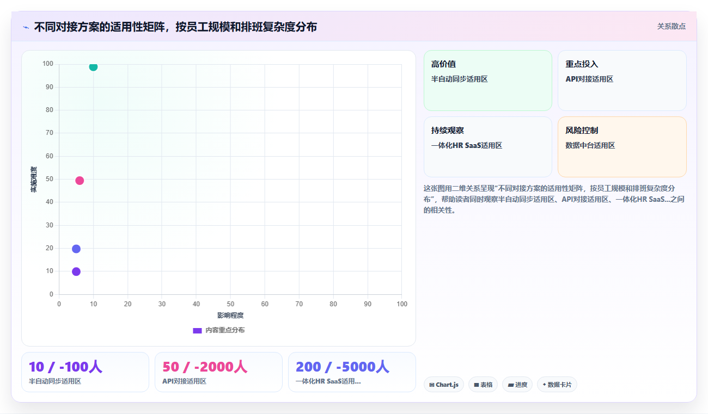
Task: Click the 内容重点分布 legend label
Action: click(225, 330)
